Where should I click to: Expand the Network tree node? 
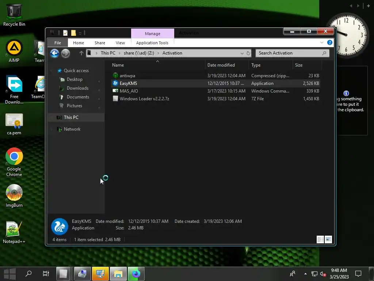coord(51,129)
